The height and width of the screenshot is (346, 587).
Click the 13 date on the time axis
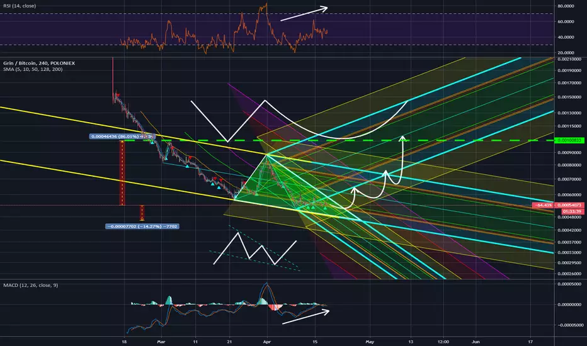tap(411, 342)
